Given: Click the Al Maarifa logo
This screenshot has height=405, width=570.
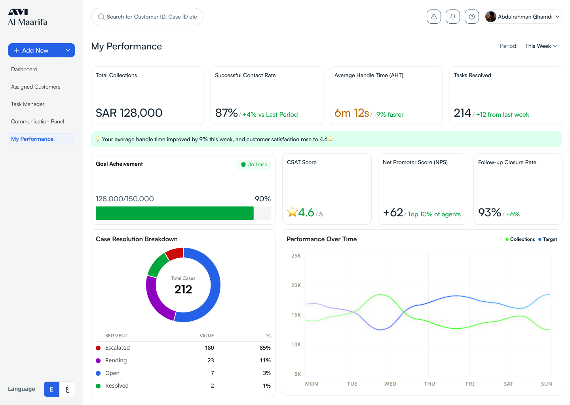Looking at the screenshot, I should coord(28,17).
